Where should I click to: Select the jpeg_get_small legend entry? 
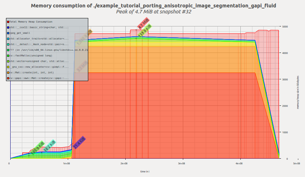(x=22, y=33)
